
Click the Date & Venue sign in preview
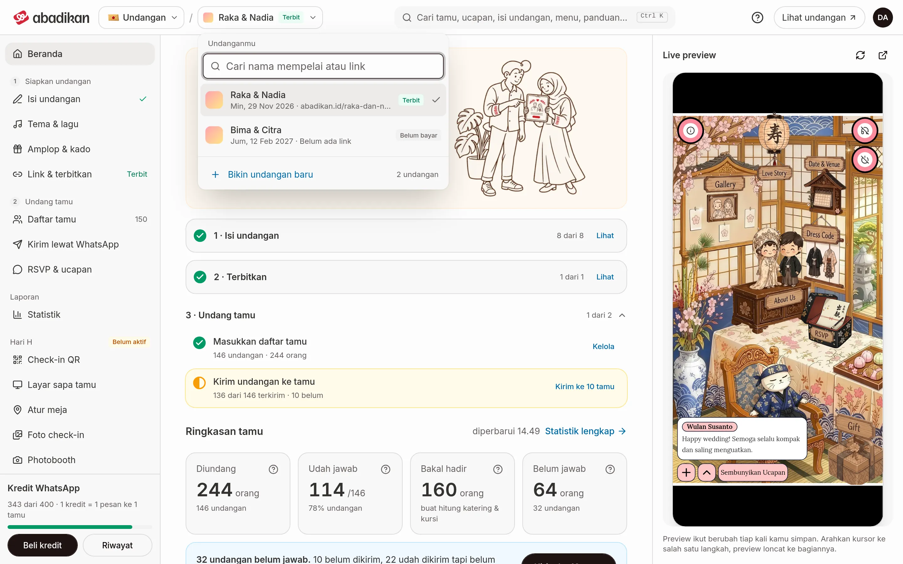click(x=824, y=164)
